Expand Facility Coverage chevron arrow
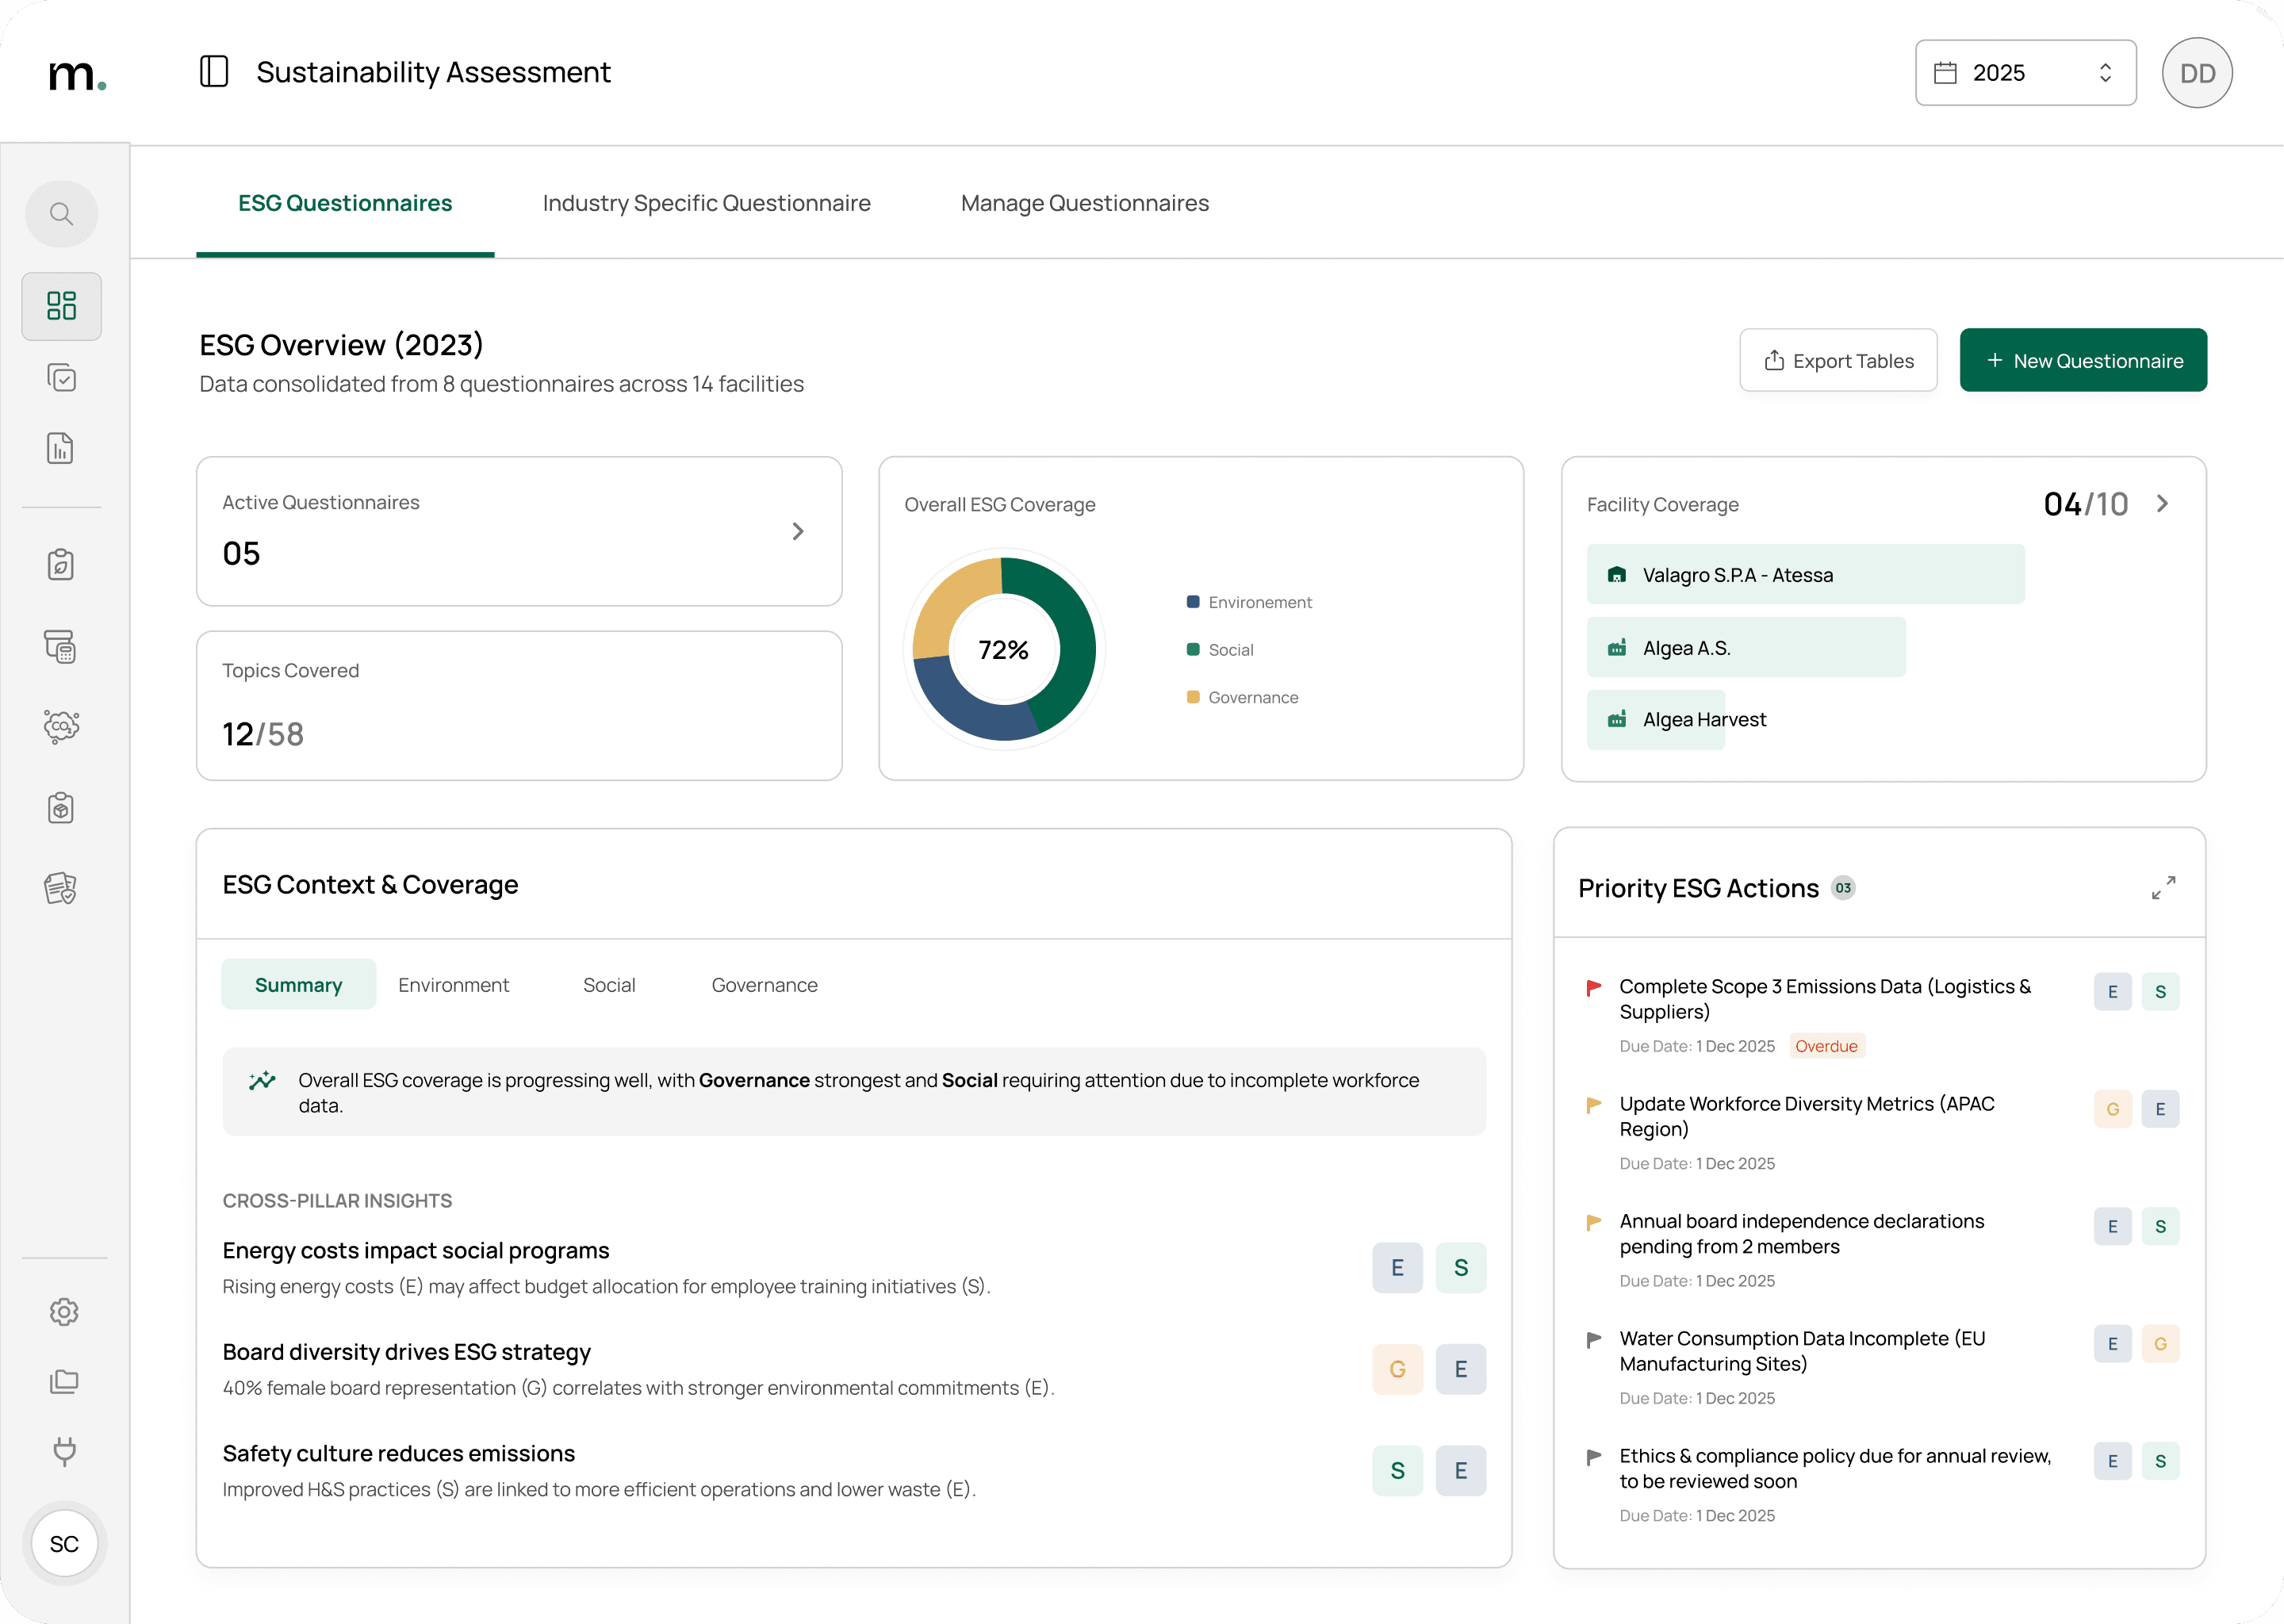This screenshot has height=1624, width=2284. pos(2162,504)
